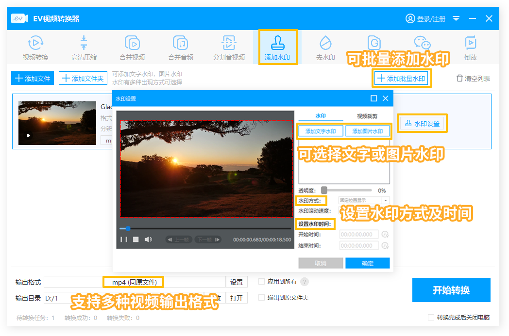
Task: Expand the 水印方式 dropdown
Action: click(x=364, y=200)
